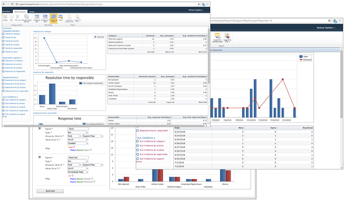Click Export to Spreadsheet in front window
Viewport: 345px width, 203px height.
pos(69,18)
